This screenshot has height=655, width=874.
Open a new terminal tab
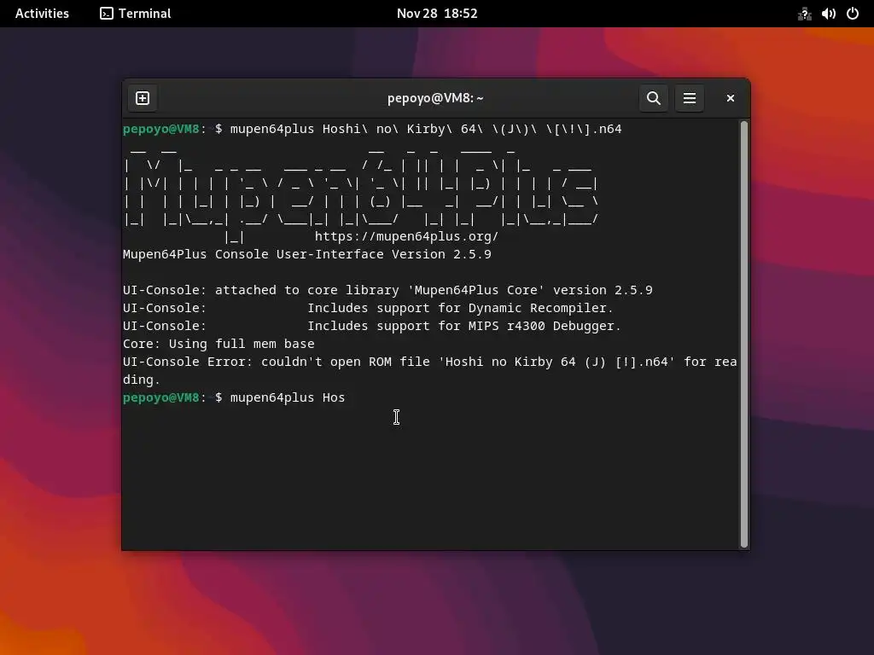tap(143, 98)
